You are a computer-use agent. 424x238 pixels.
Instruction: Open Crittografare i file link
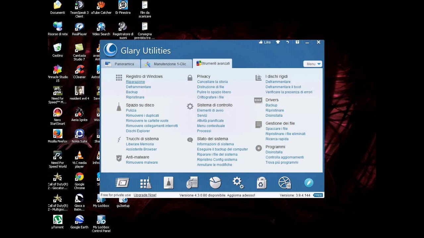pos(210,97)
